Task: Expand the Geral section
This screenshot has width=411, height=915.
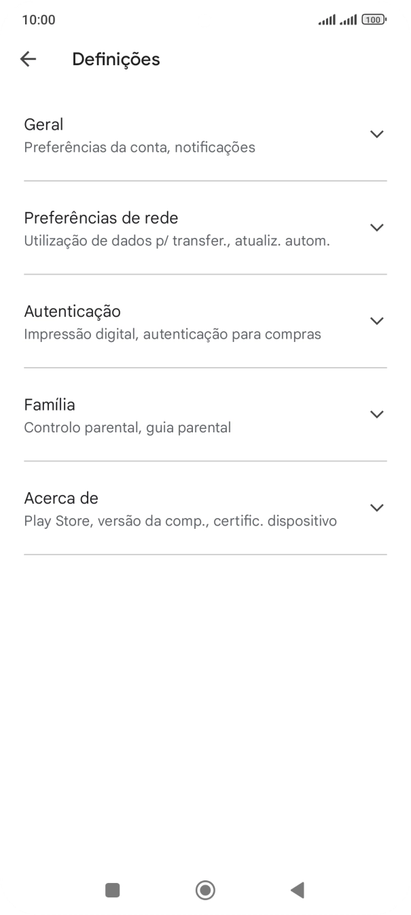Action: coord(377,134)
